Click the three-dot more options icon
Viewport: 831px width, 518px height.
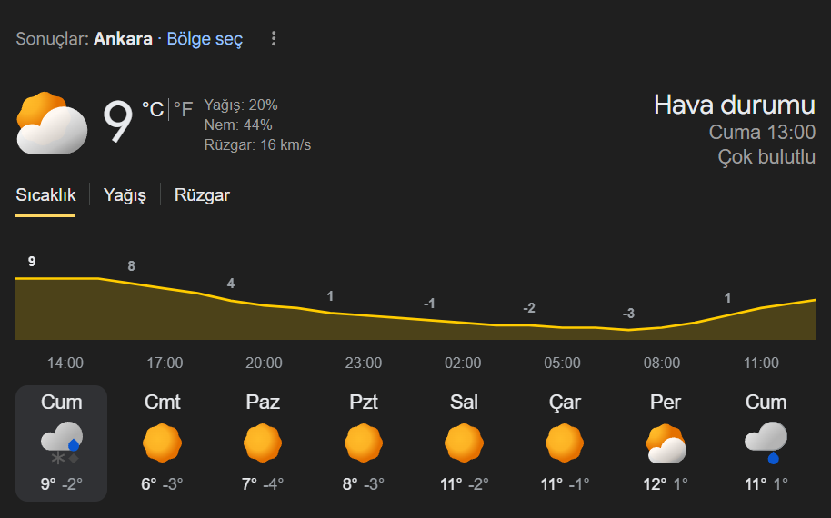click(x=274, y=39)
